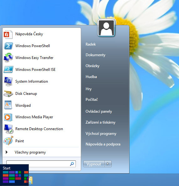179x186 pixels.
Task: Click the magnifier search icon
Action: coord(72,164)
